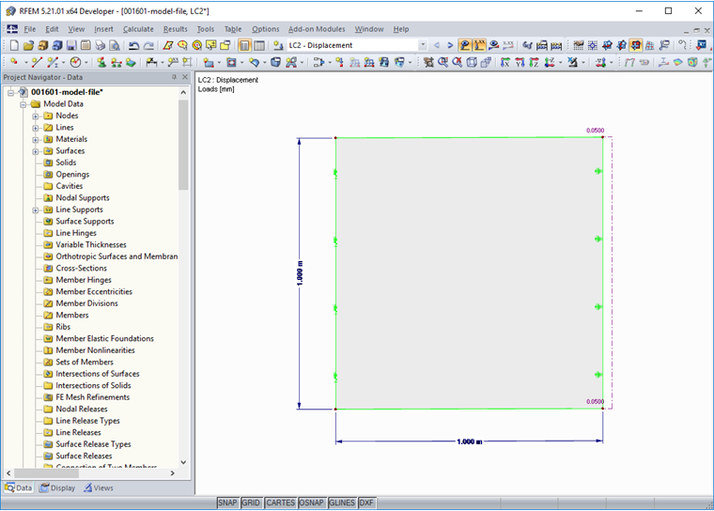The height and width of the screenshot is (511, 714).
Task: Expand the Lines folder in the tree
Action: point(36,128)
